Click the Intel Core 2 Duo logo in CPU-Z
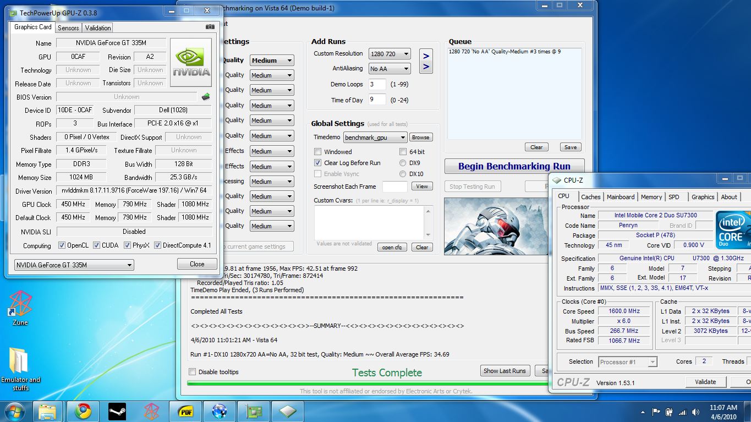Screen dimensions: 751x422 733,230
